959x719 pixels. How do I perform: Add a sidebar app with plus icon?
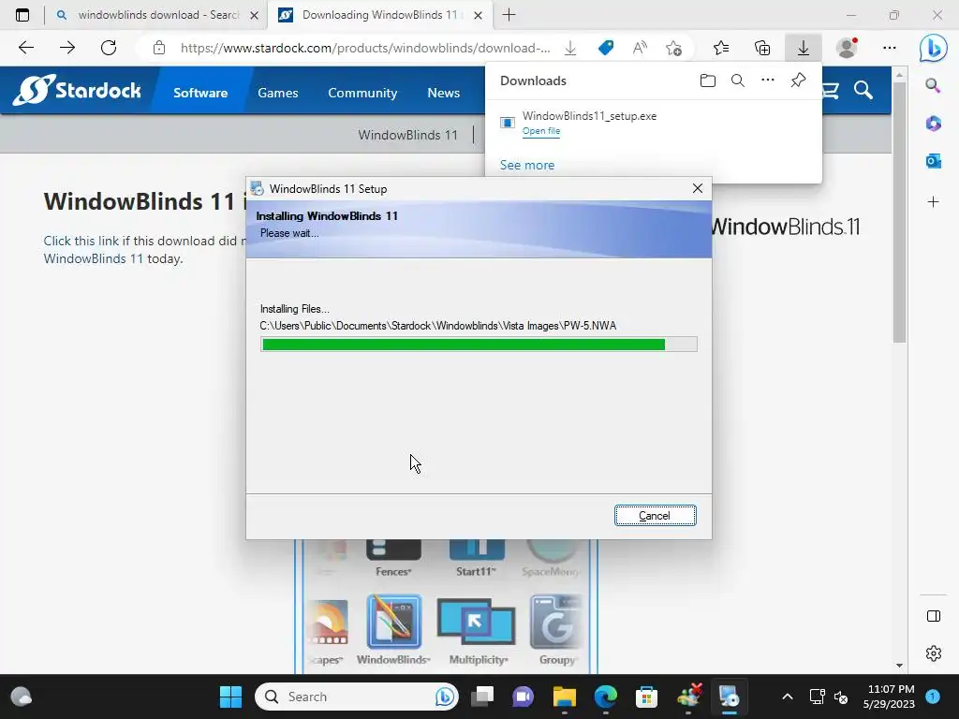tap(933, 202)
